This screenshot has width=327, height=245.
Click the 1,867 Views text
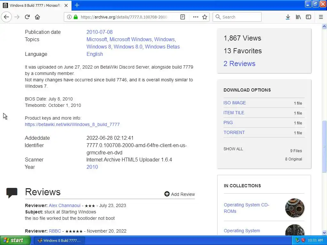coord(242,38)
